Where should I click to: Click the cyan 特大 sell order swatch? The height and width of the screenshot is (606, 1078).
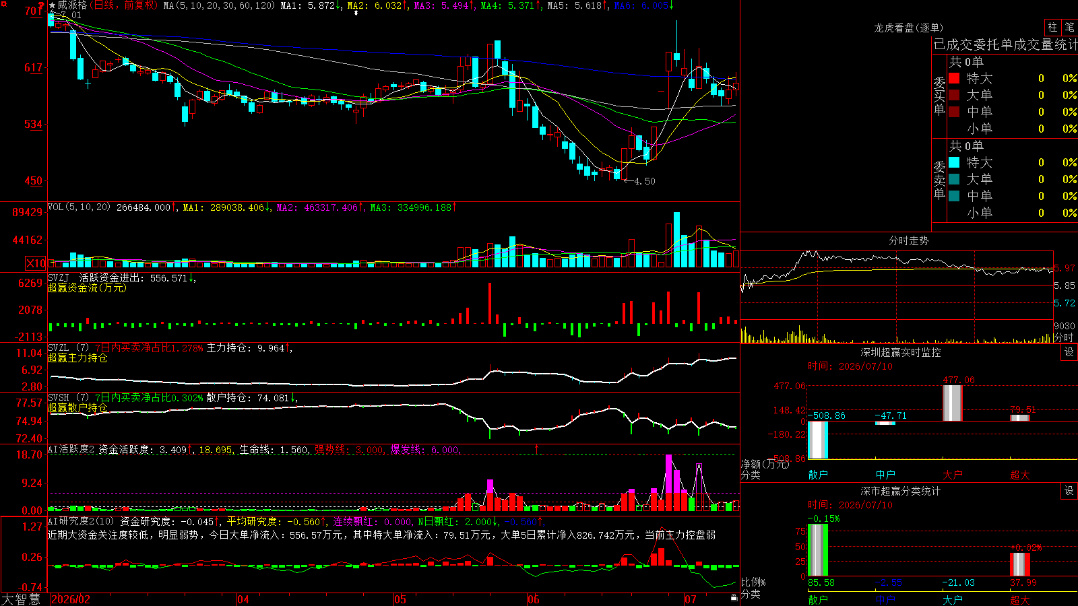954,162
